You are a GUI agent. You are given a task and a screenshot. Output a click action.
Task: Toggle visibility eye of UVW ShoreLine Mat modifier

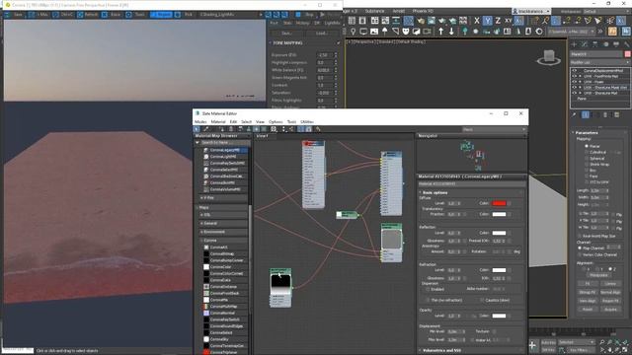coord(575,93)
